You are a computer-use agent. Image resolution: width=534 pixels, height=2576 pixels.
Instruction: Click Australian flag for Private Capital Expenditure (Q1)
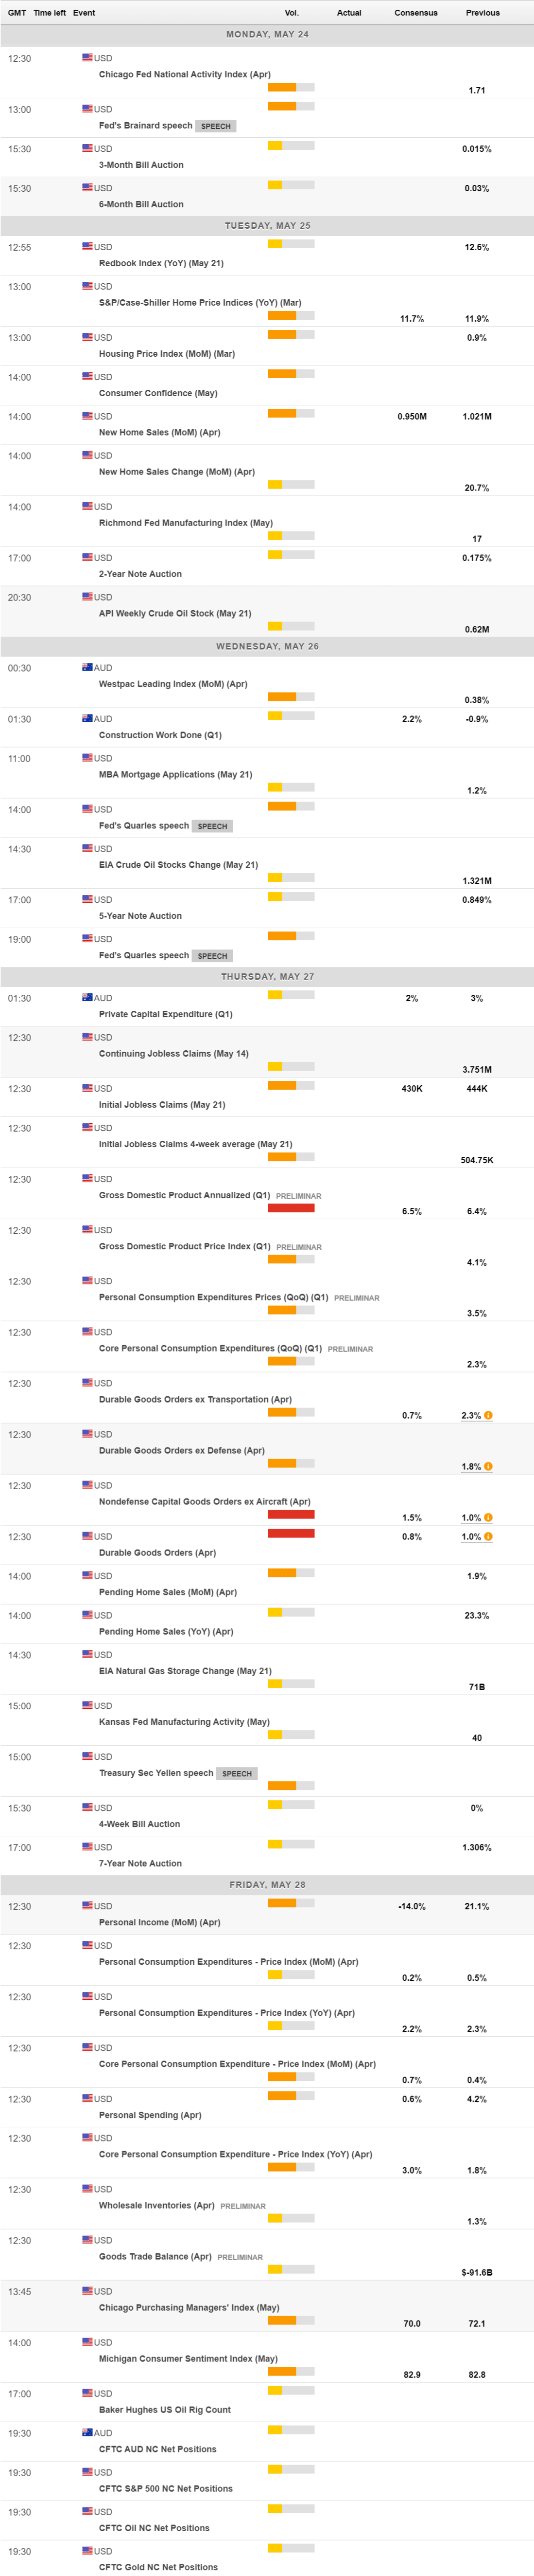click(x=87, y=997)
